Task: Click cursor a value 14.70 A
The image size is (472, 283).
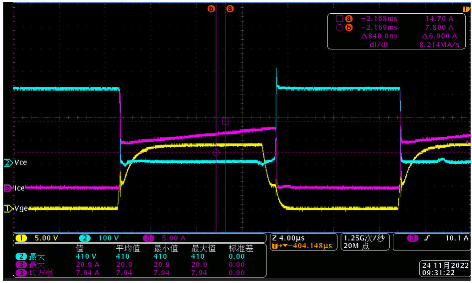Action: (x=439, y=19)
